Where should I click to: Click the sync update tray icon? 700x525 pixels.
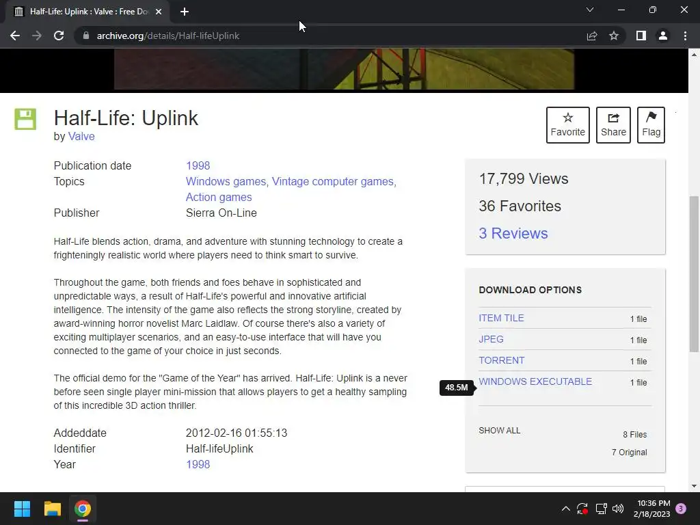pyautogui.click(x=582, y=509)
